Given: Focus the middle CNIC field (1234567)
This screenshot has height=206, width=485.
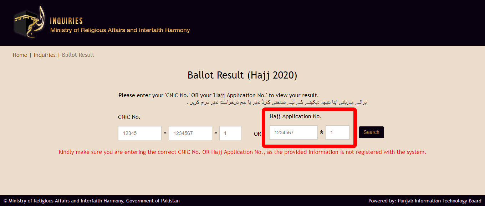Looking at the screenshot, I should coord(190,133).
